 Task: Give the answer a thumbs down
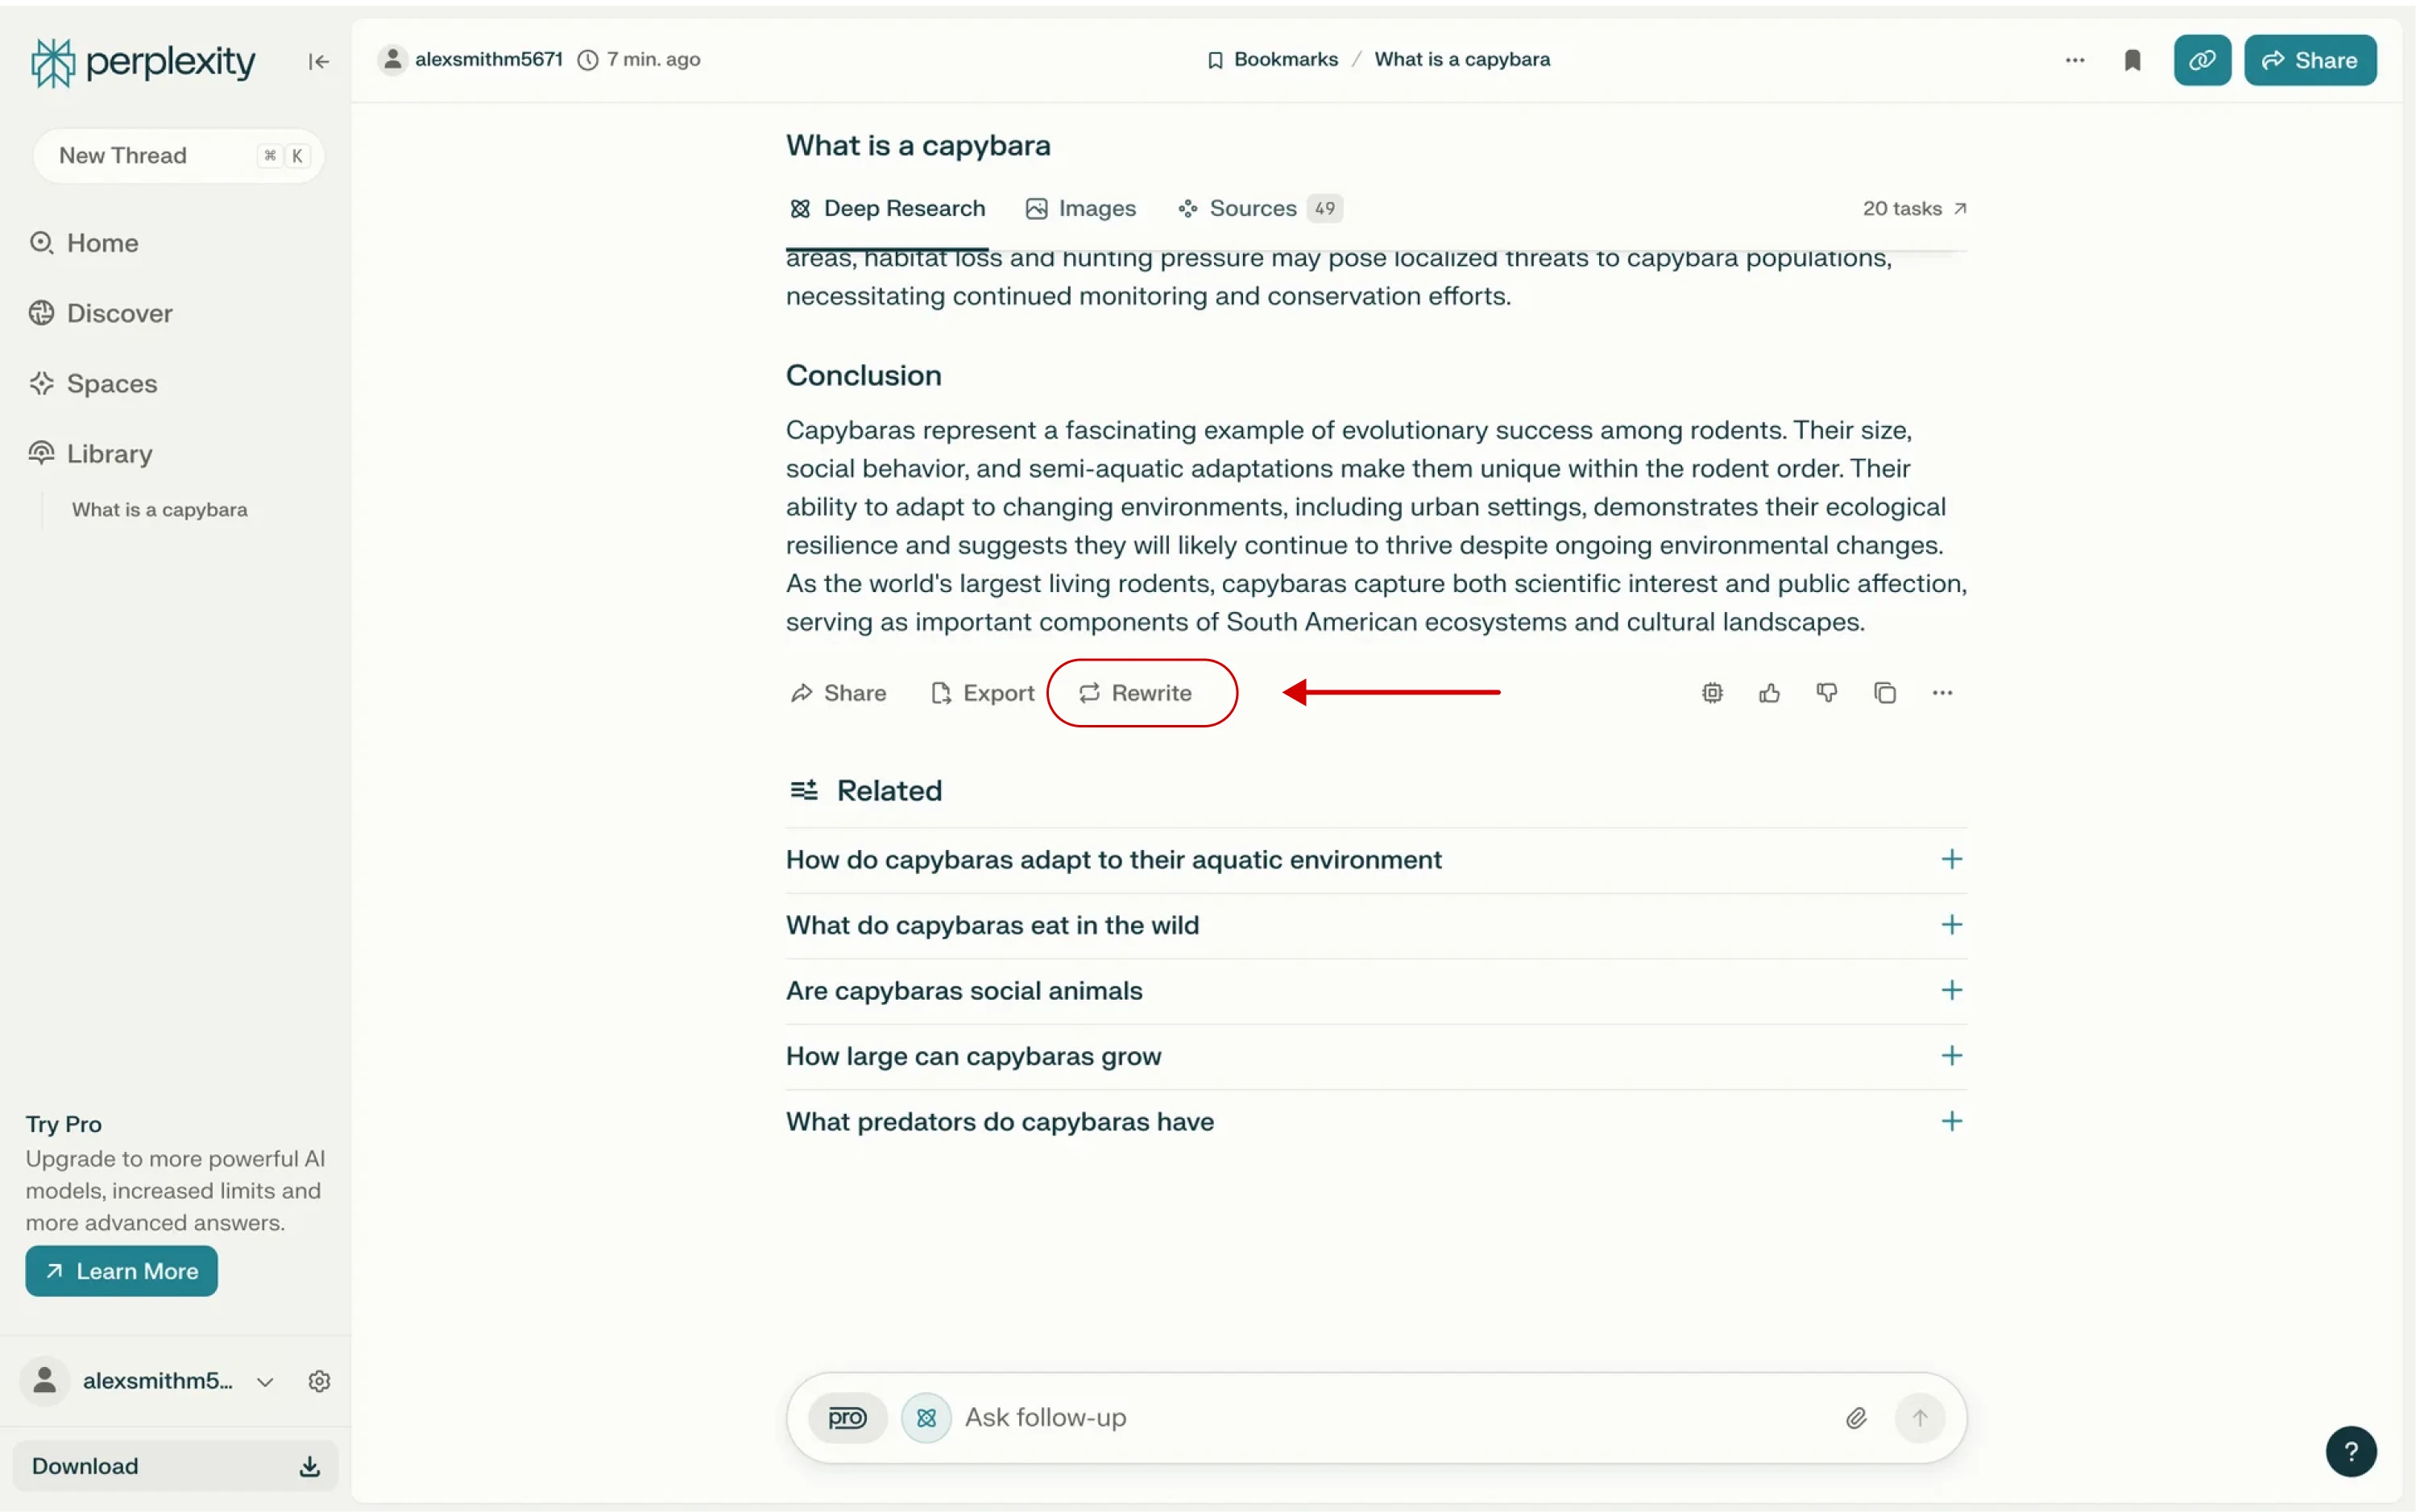point(1826,692)
